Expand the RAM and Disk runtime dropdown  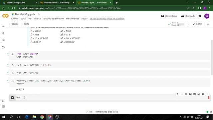187,24
